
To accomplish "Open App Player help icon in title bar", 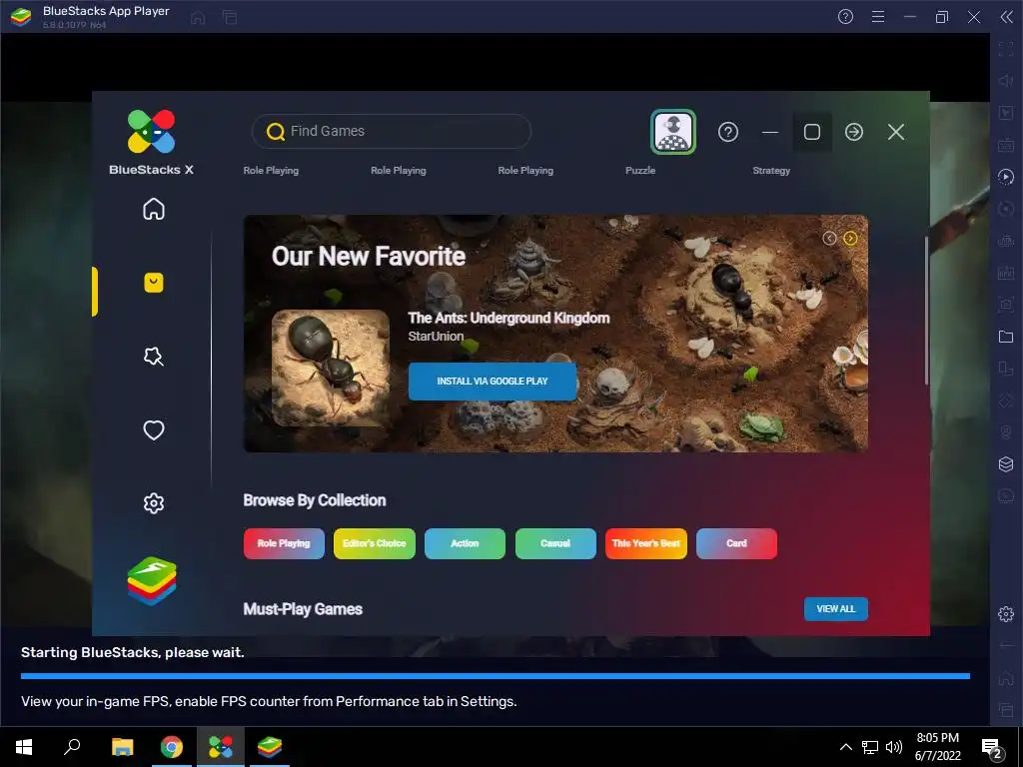I will coord(845,17).
